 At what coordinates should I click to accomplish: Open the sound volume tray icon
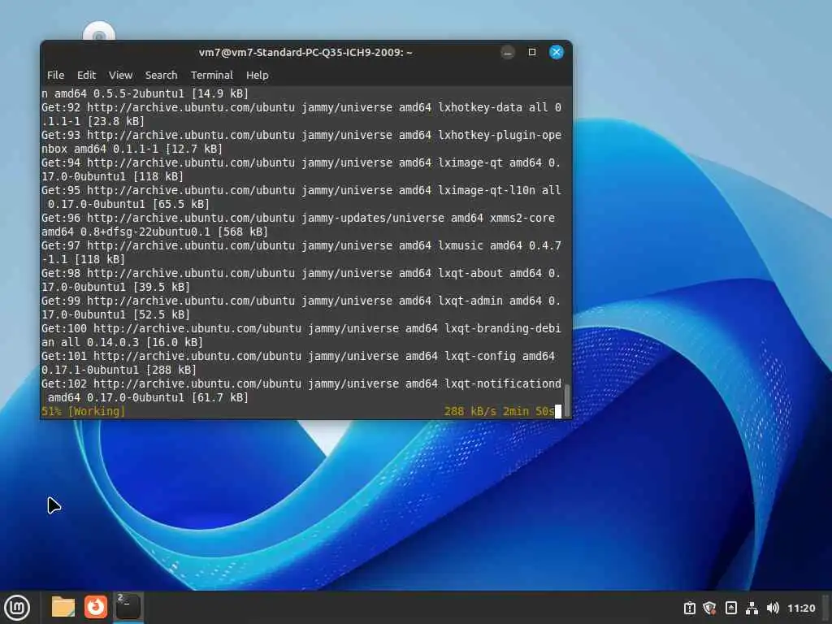[773, 608]
